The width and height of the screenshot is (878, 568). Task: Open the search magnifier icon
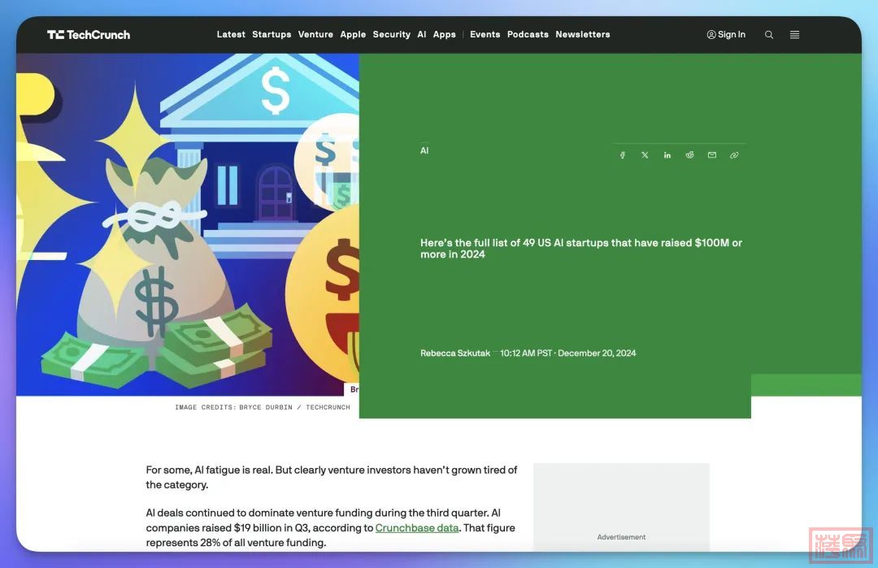tap(769, 35)
